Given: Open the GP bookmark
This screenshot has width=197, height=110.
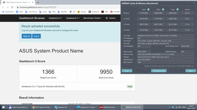Looking at the screenshot, I should click(x=73, y=12).
